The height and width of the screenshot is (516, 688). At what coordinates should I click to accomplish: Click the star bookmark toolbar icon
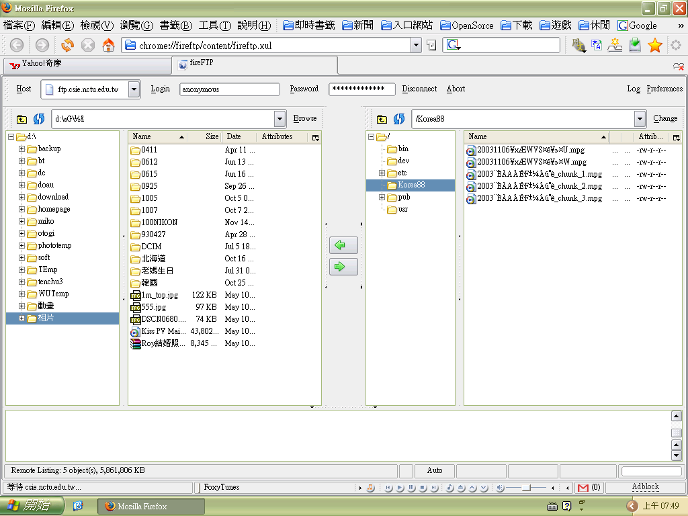(655, 45)
